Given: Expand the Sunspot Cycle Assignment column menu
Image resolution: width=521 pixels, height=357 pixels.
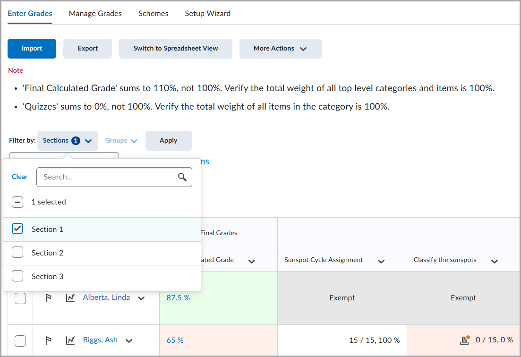Looking at the screenshot, I should [x=381, y=260].
